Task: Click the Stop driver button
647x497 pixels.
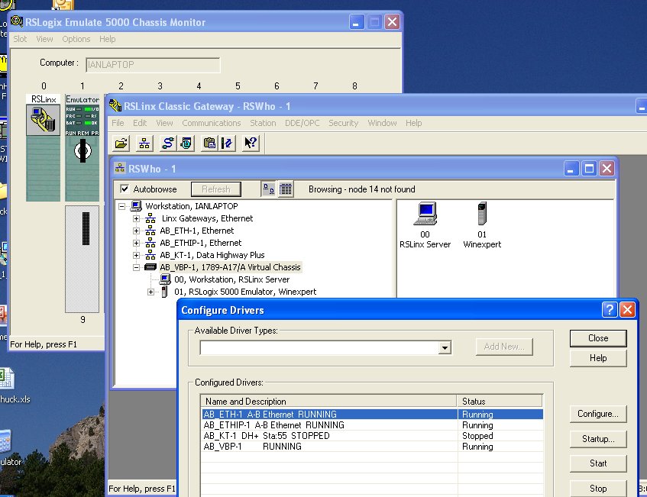Action: coord(598,489)
